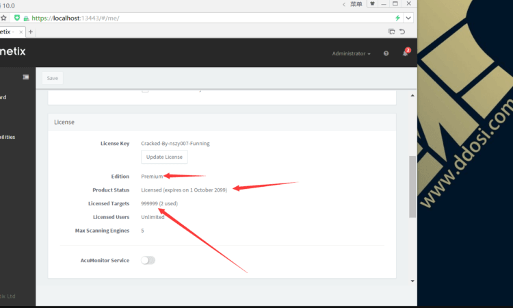Open the notifications bell with 2 alerts

pyautogui.click(x=406, y=53)
